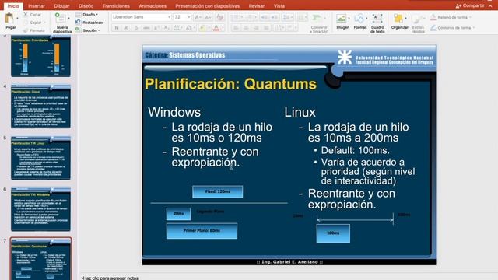Add a slide with Nueva diapositiva icon

point(61,18)
